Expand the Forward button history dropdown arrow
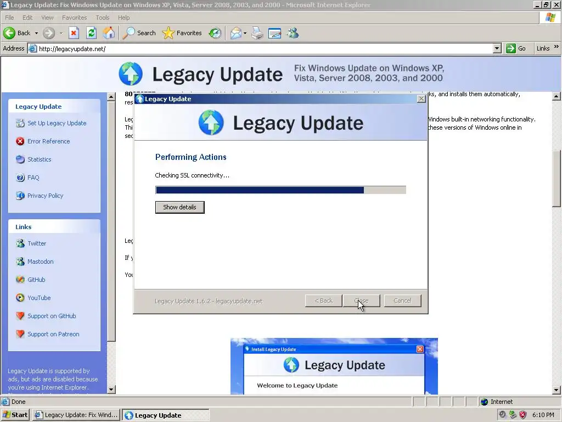 [x=61, y=33]
